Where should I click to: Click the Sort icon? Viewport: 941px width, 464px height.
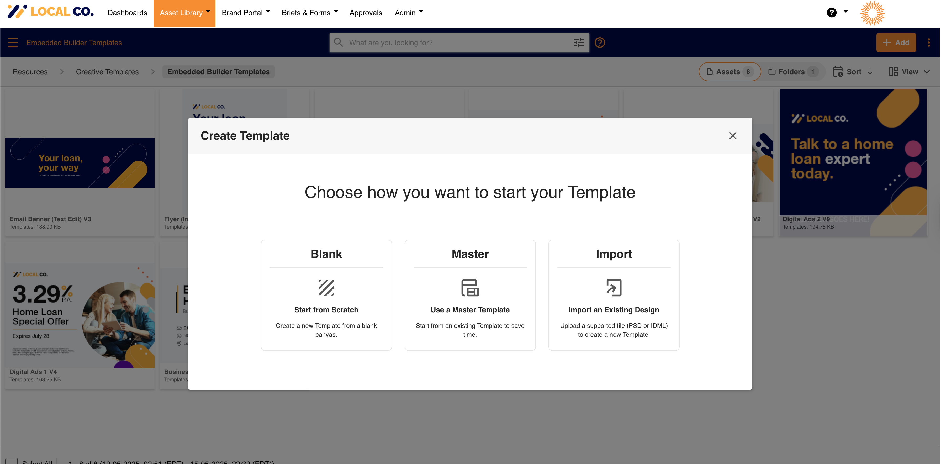point(838,72)
